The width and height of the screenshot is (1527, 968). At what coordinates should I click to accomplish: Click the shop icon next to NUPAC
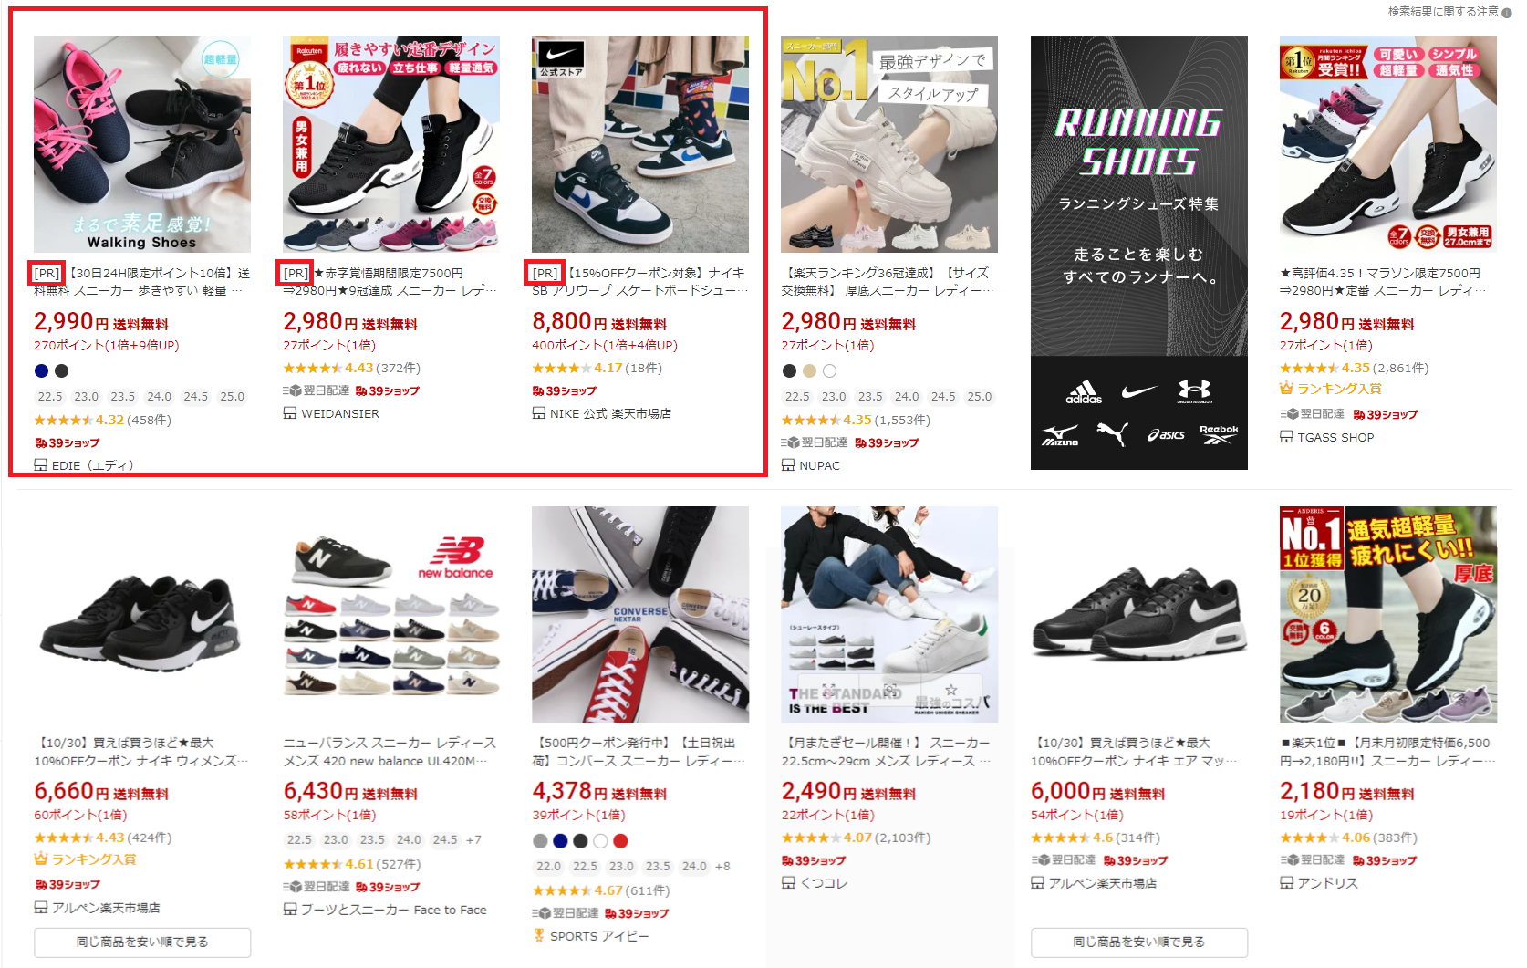click(788, 465)
